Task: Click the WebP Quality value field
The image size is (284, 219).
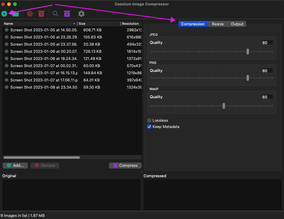Action: [x=267, y=97]
